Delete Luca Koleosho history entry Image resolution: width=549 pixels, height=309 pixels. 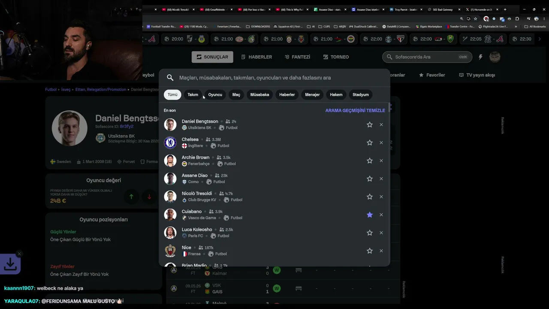(381, 233)
